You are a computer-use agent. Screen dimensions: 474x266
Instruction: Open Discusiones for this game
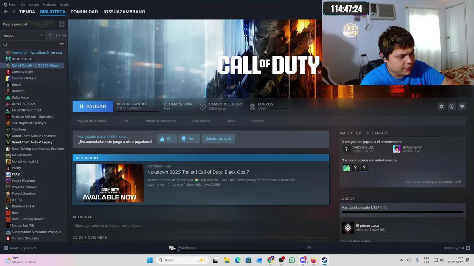tap(201, 121)
